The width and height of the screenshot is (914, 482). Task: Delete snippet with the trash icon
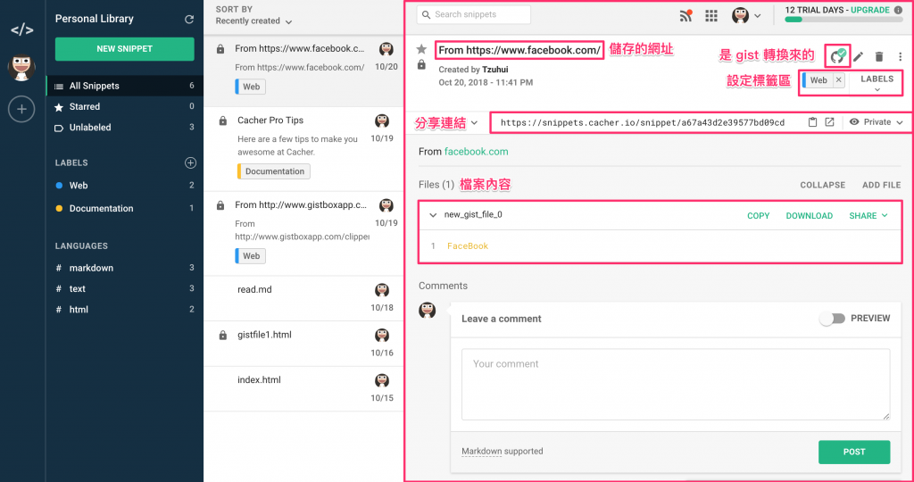pyautogui.click(x=879, y=56)
